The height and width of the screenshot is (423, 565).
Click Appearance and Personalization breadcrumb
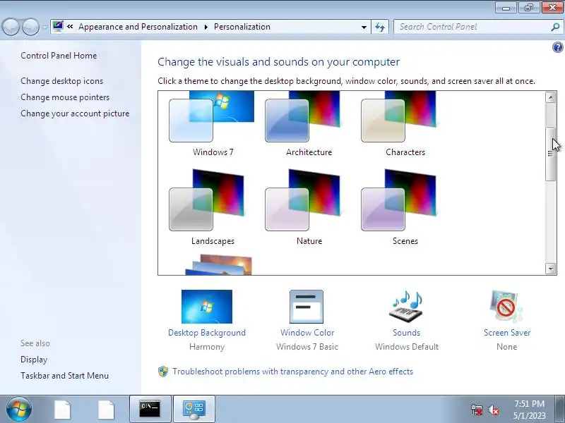tap(138, 27)
